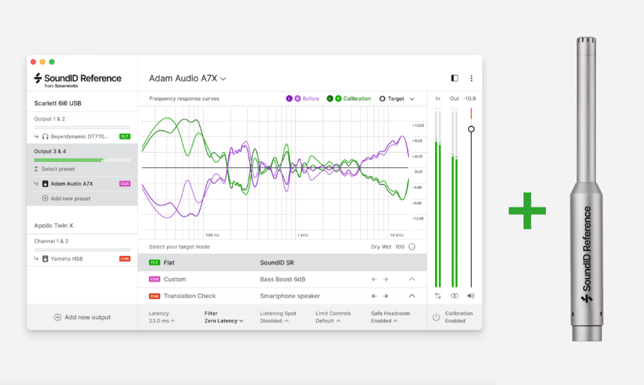Click the plus icon in Add new output

[58, 317]
